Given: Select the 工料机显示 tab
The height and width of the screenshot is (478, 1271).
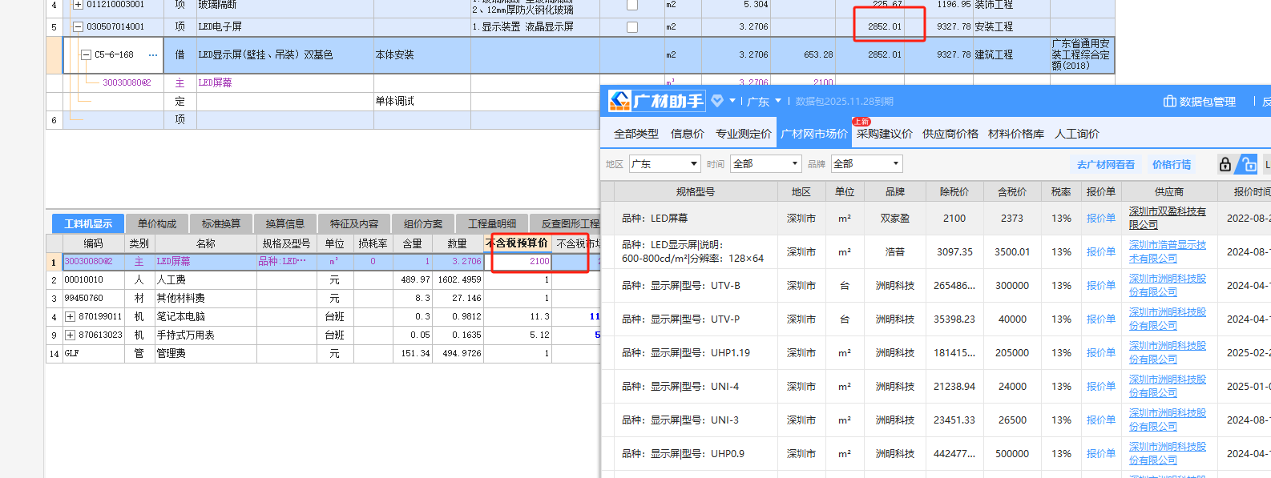Looking at the screenshot, I should [x=88, y=223].
